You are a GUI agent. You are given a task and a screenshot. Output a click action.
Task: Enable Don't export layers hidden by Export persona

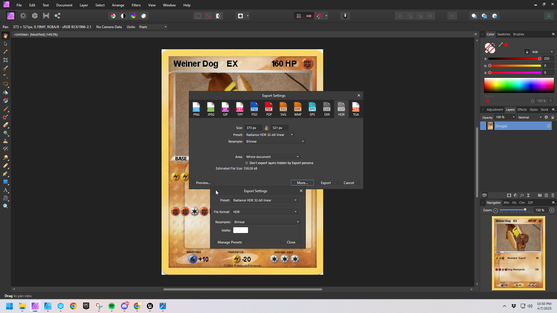pos(247,163)
